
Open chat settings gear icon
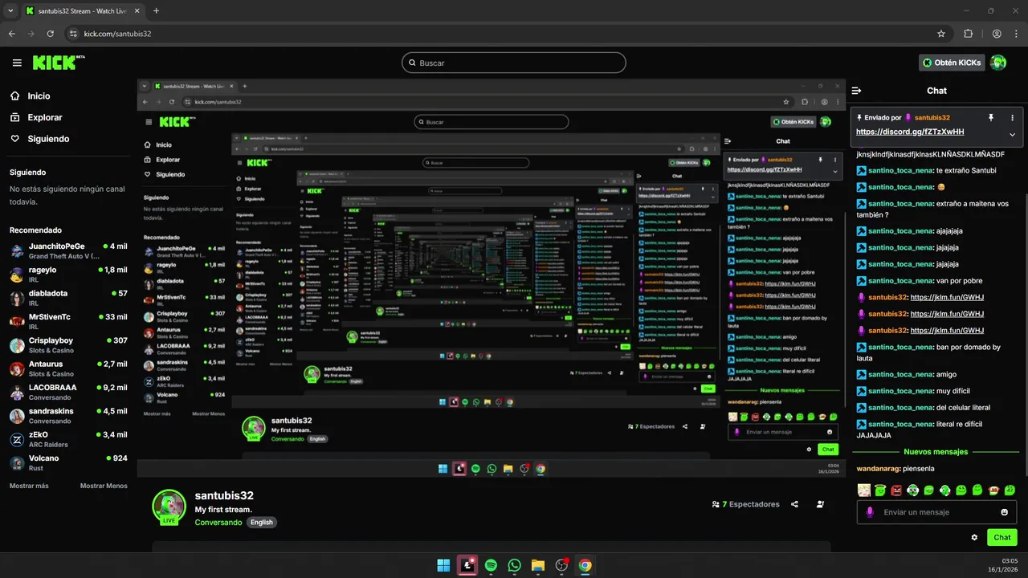pyautogui.click(x=974, y=537)
